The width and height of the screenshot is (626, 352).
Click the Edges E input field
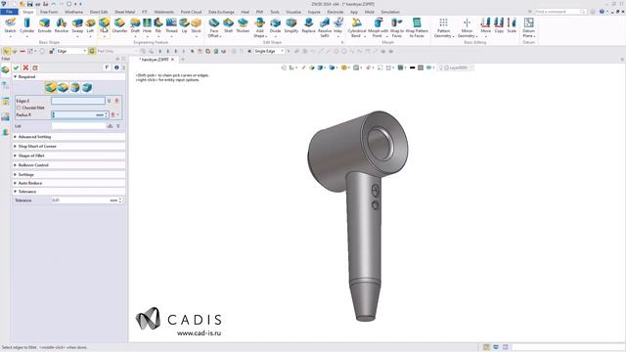78,101
